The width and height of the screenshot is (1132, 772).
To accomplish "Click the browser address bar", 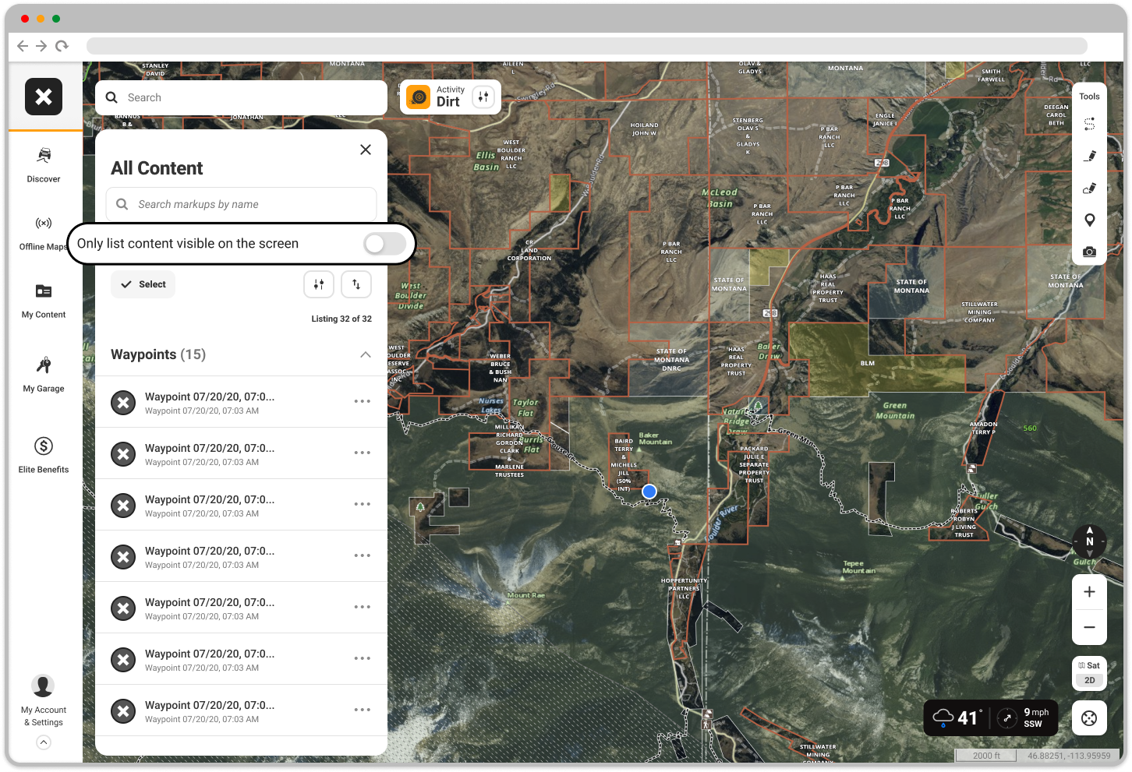I will [586, 46].
